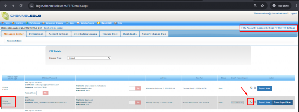
Task: Go forward with the browser forward arrow
Action: coord(13,6)
